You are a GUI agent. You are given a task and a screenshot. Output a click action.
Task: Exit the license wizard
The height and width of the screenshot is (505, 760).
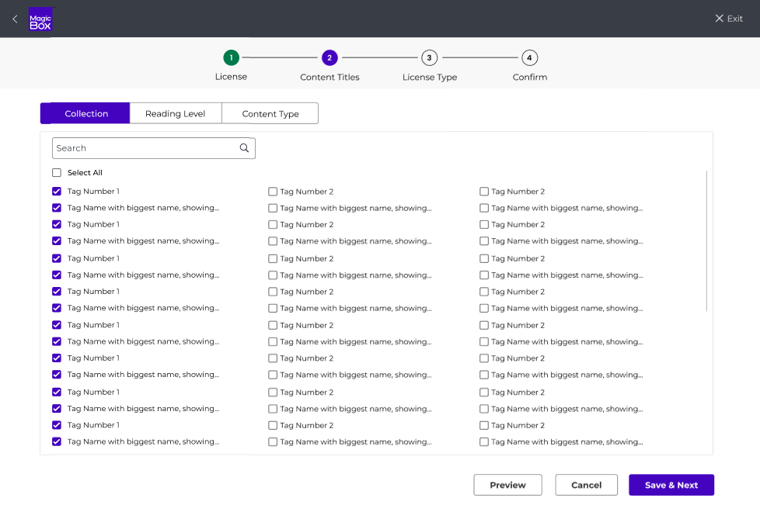tap(728, 19)
